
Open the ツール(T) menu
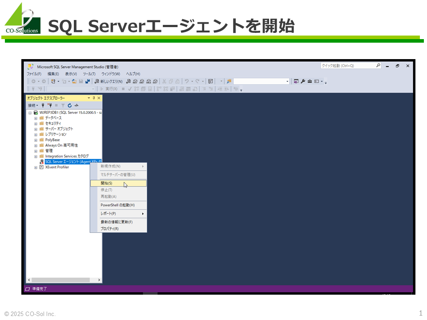click(x=89, y=74)
